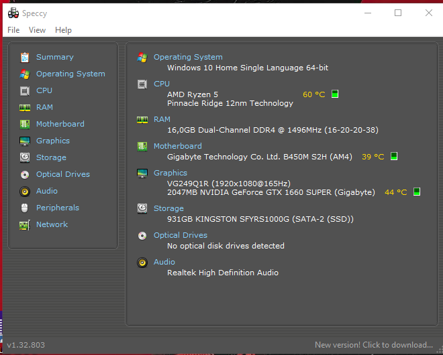Click the Summary clipboard icon in sidebar
Viewport: 443px width, 355px height.
[x=25, y=57]
